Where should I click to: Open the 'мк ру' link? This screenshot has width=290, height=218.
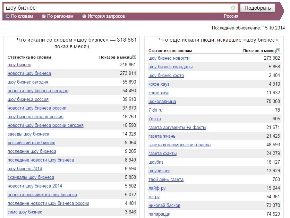[154, 197]
